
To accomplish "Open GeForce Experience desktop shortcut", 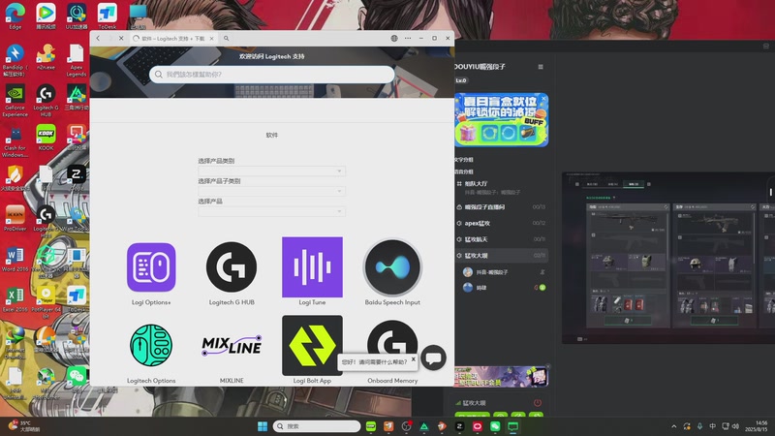I will tap(15, 101).
